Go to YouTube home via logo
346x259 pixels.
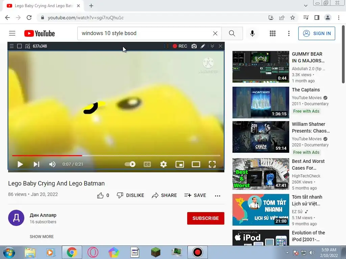coord(40,33)
